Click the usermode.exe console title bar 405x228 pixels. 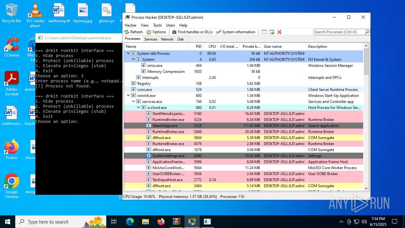79,38
